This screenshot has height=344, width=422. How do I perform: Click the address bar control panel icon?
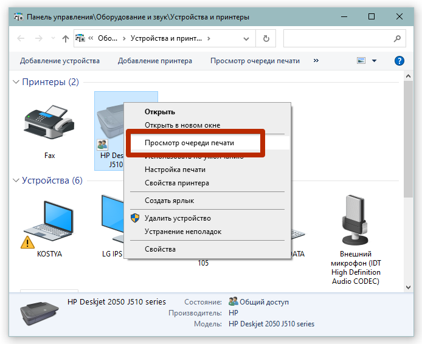[x=80, y=38]
